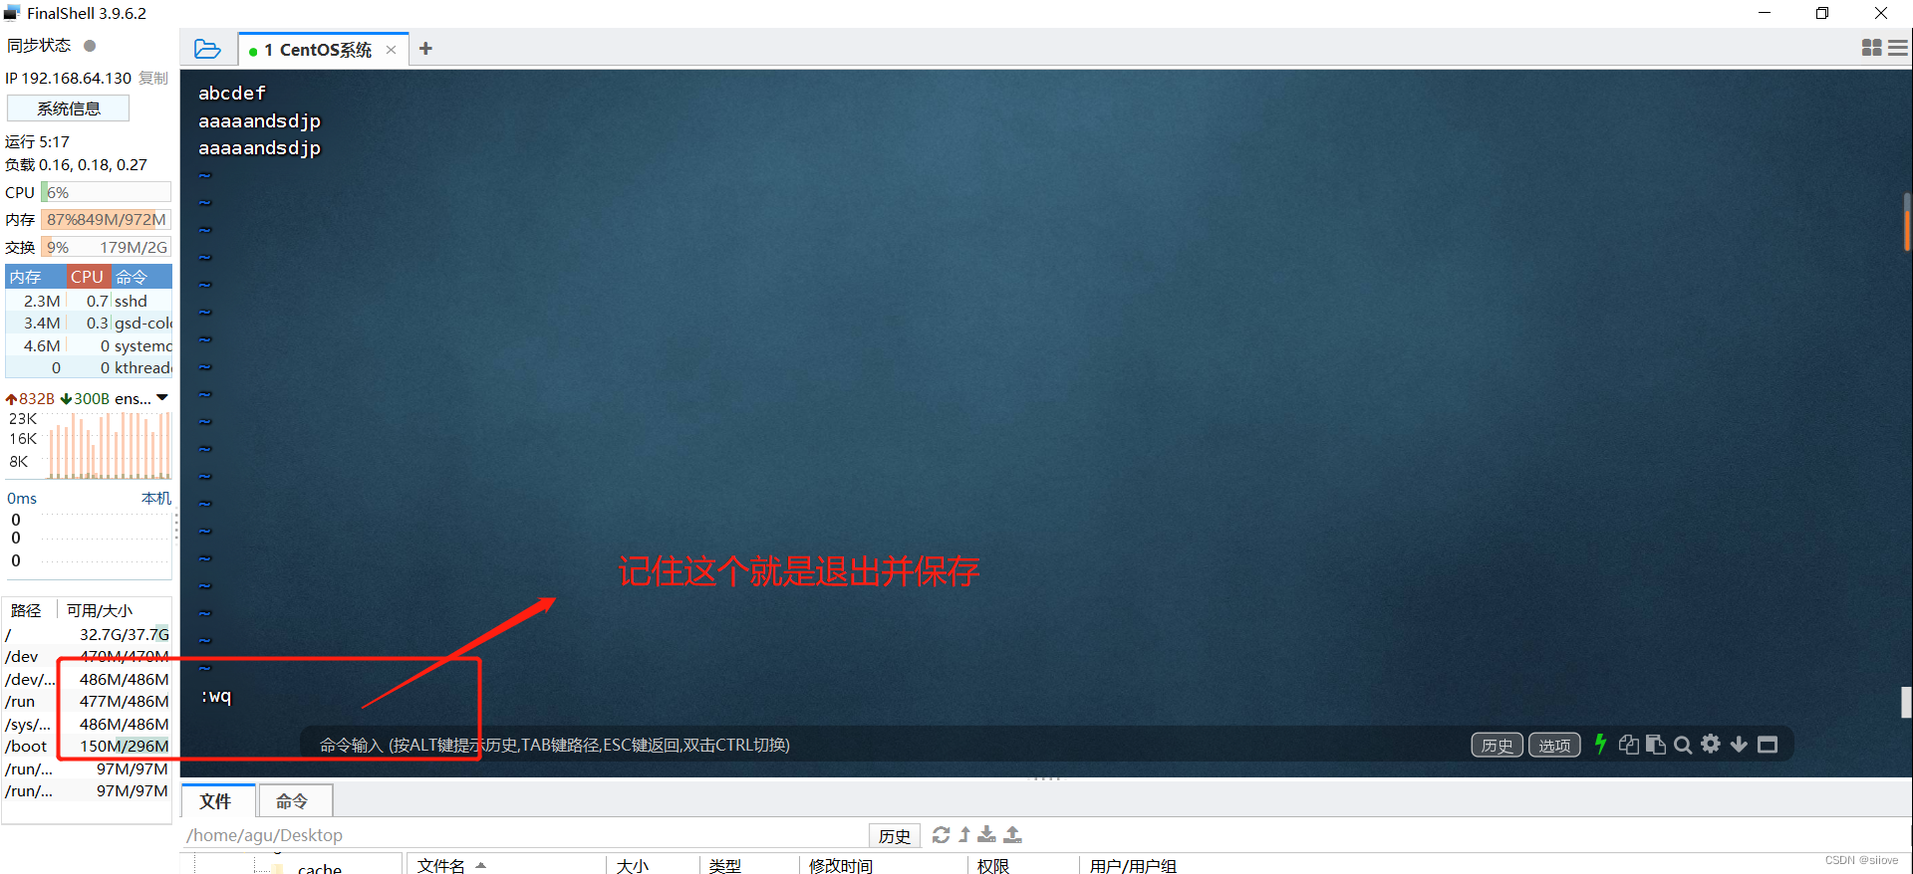Viewport: 1913px width, 874px height.
Task: Select the systemd process row
Action: click(89, 345)
